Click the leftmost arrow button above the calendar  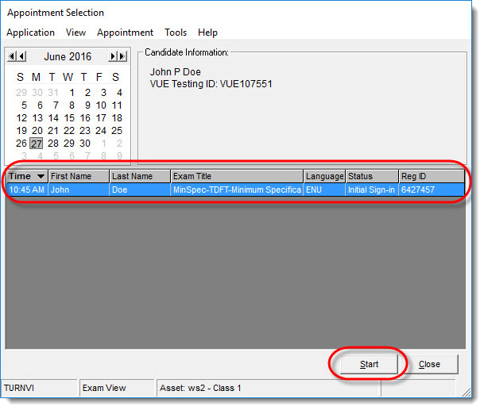[x=12, y=56]
